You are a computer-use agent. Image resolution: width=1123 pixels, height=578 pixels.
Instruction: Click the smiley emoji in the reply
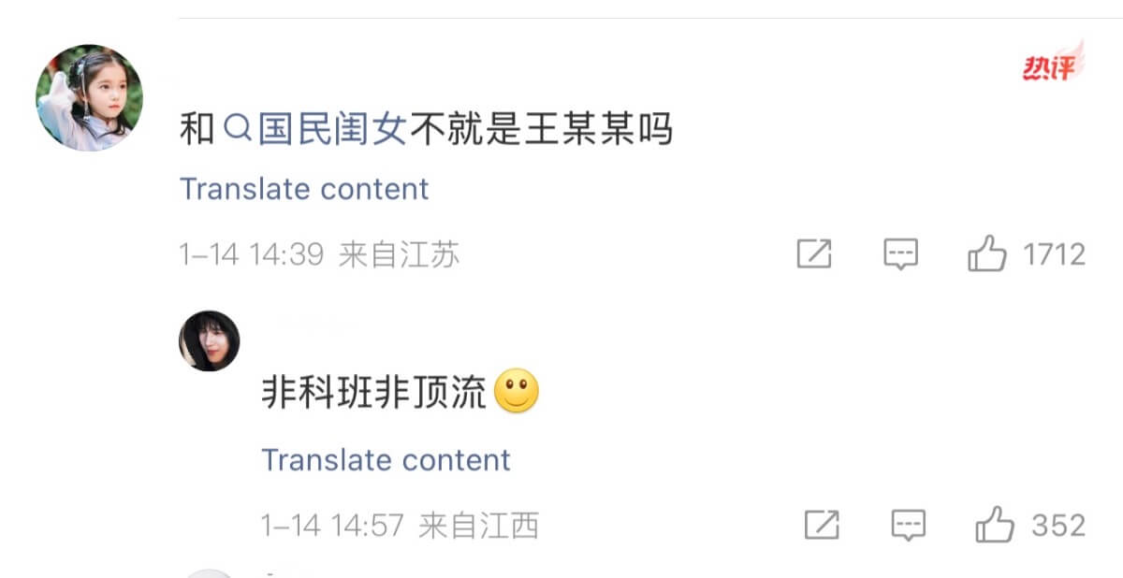[x=516, y=394]
